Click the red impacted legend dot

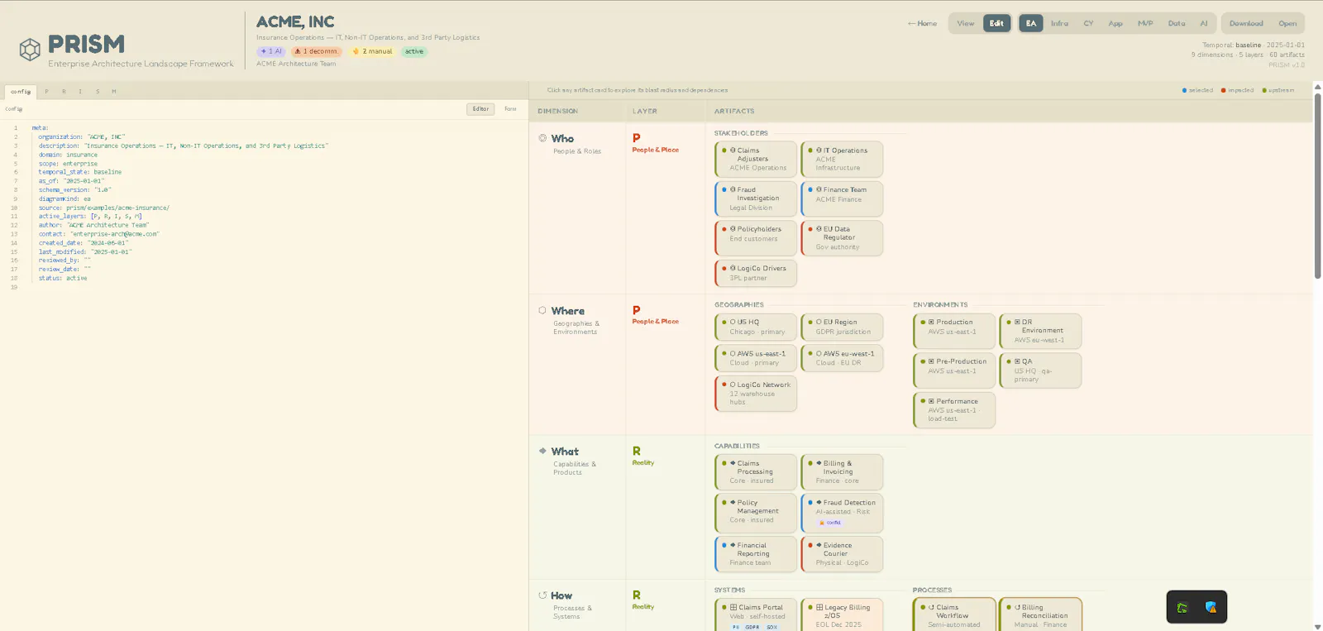(x=1224, y=90)
